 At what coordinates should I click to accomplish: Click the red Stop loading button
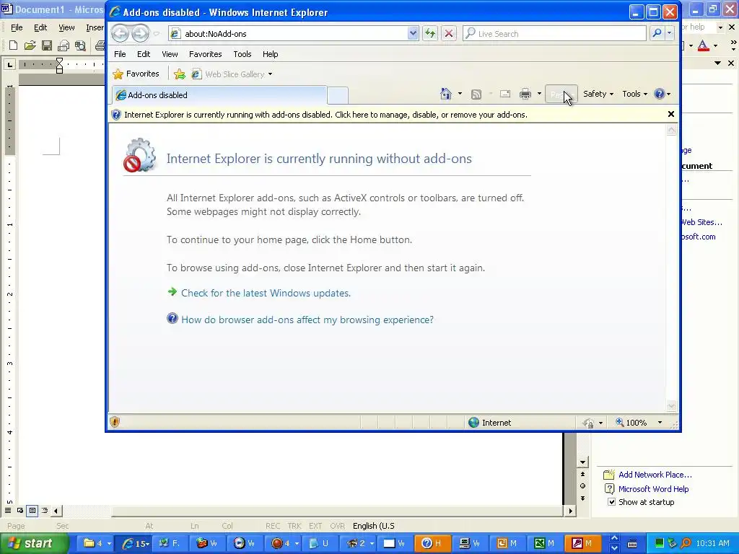tap(449, 33)
